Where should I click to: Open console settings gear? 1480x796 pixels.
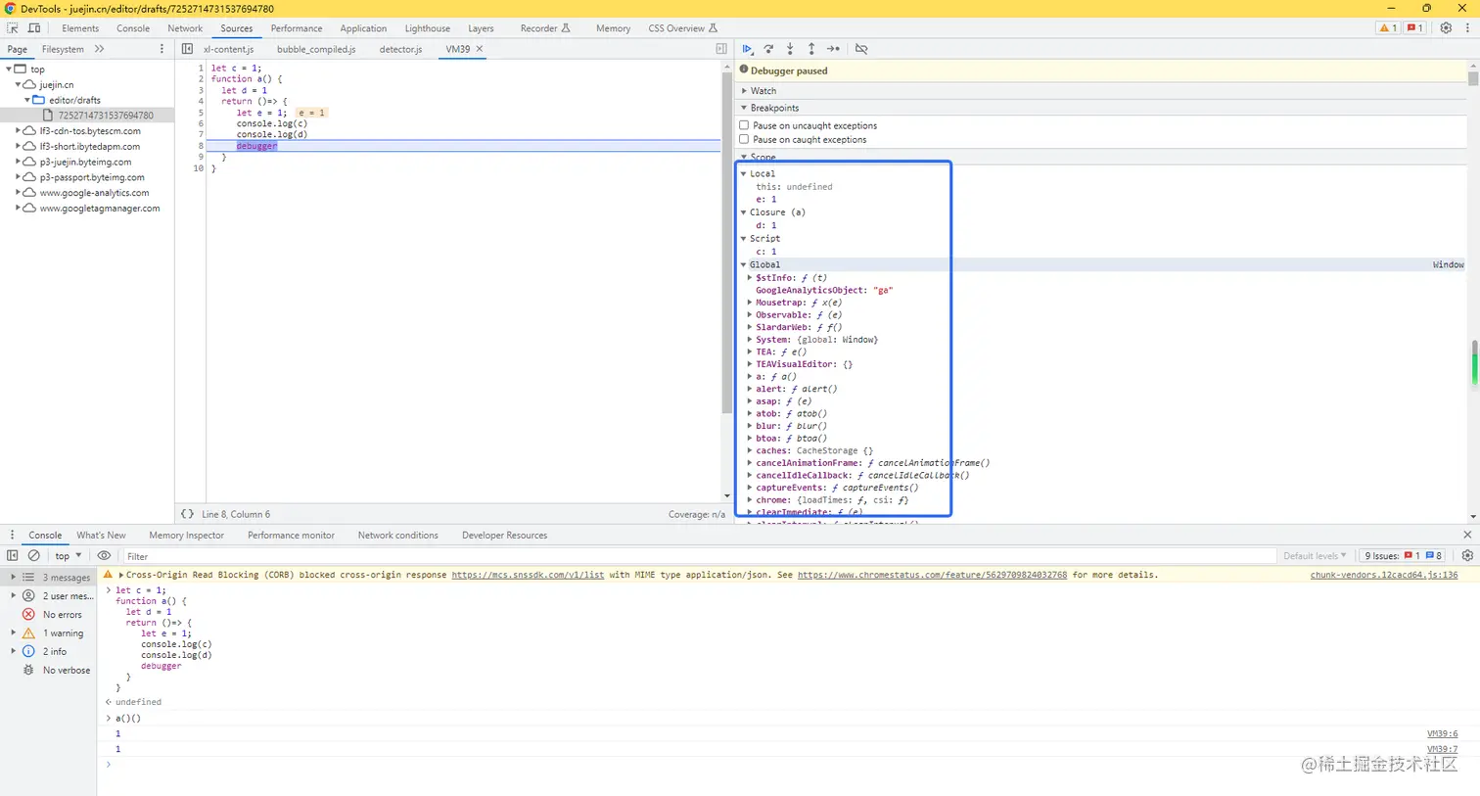tap(1467, 556)
